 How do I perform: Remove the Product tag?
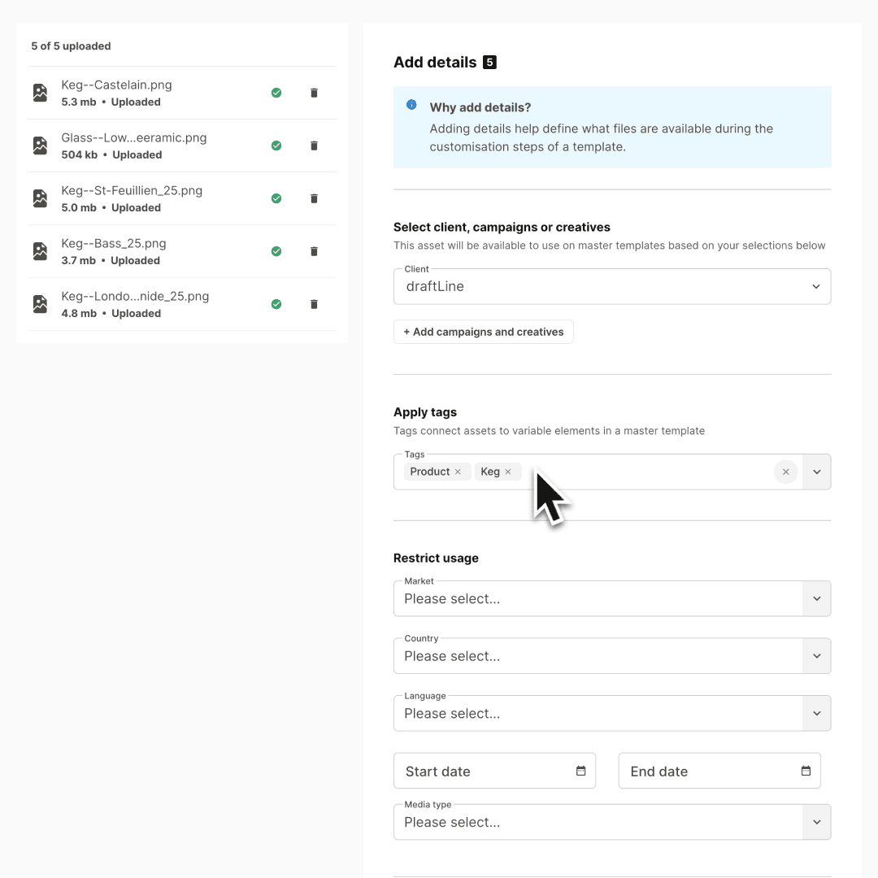point(458,472)
